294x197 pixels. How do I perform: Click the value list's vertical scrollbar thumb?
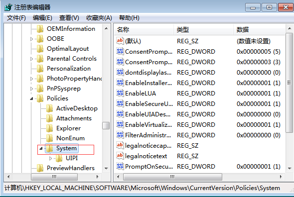point(289,83)
